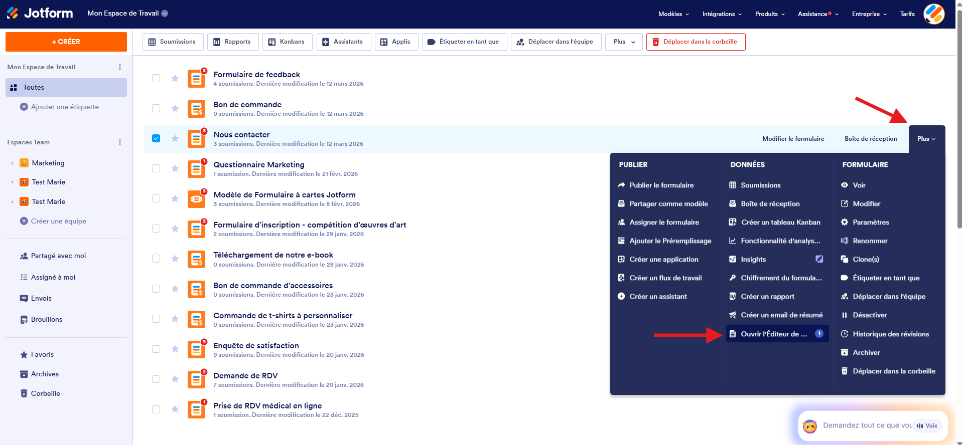Open workspace options three-dot menu
Screen dimensions: 963x445
point(119,67)
